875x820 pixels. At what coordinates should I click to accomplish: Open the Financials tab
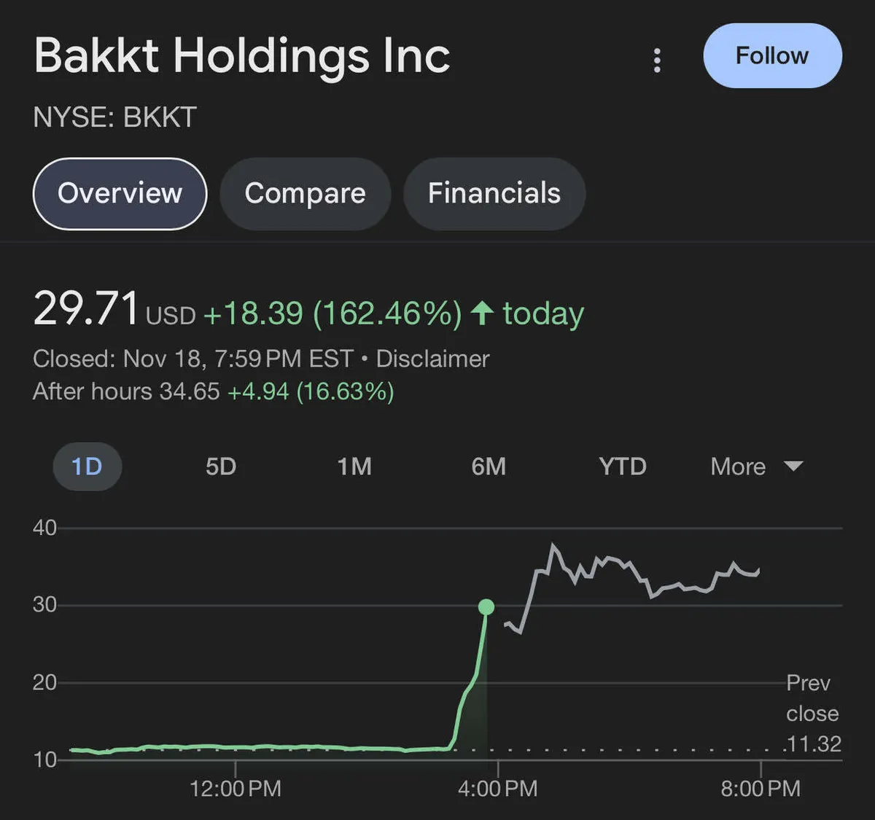click(x=494, y=194)
